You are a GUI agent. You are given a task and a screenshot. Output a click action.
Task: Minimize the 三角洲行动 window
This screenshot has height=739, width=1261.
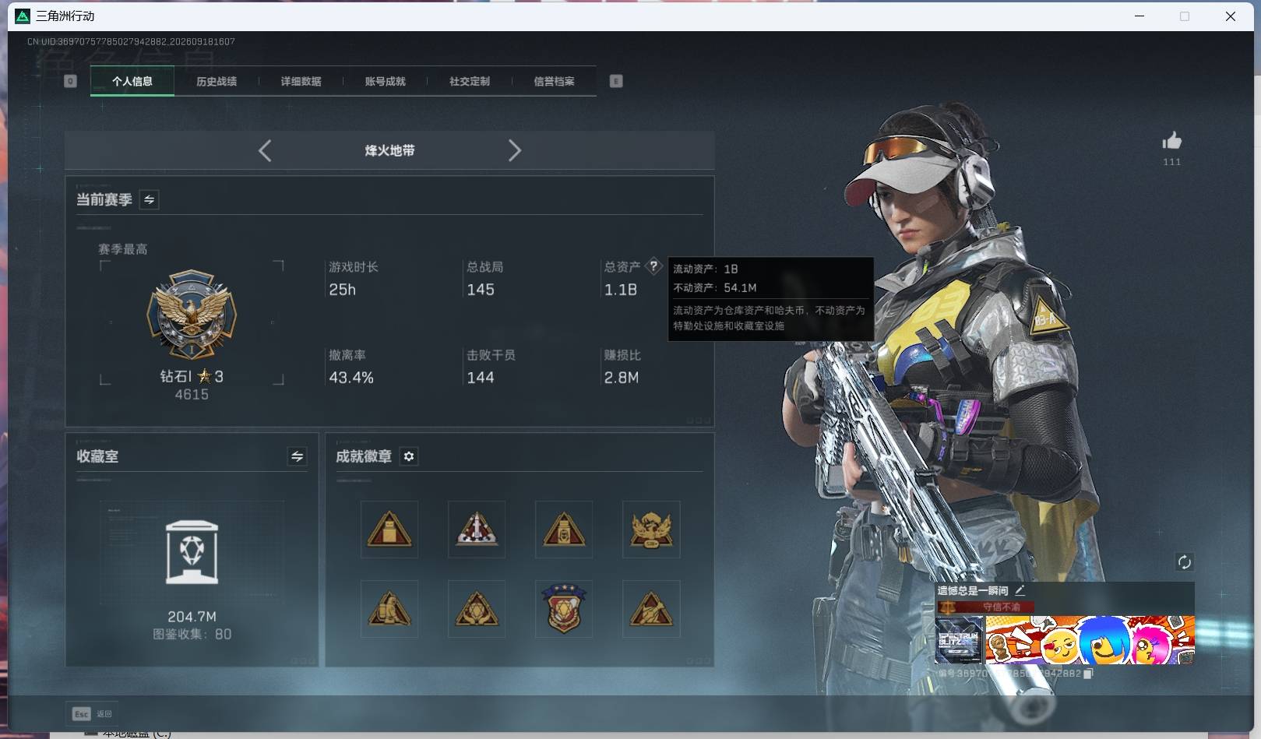(1139, 16)
